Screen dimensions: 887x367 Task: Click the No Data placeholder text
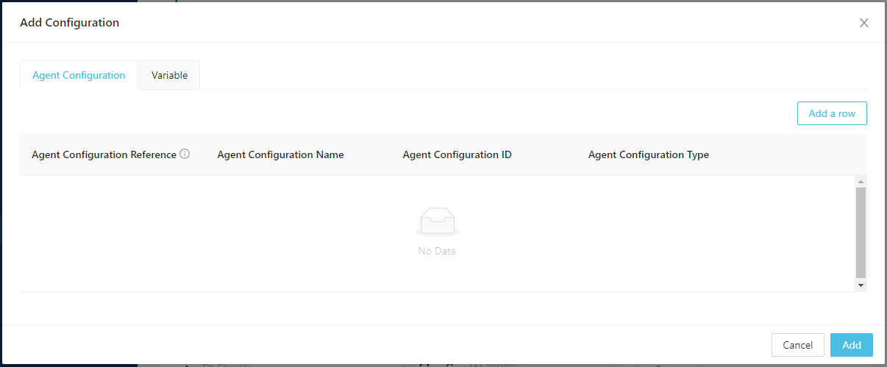437,252
